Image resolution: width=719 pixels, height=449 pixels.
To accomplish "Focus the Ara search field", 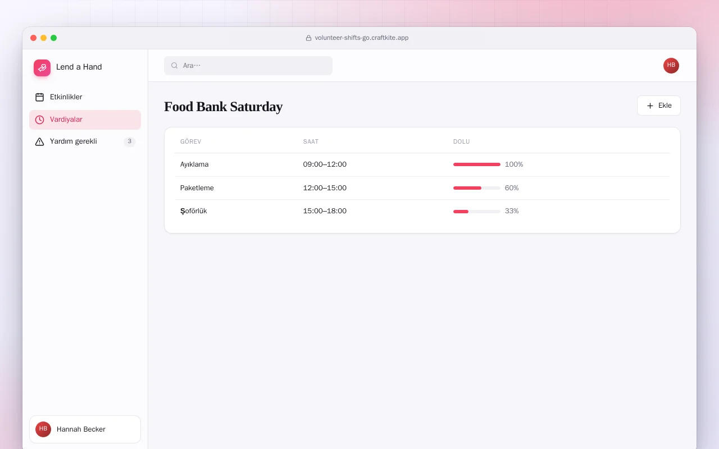I will coord(248,66).
